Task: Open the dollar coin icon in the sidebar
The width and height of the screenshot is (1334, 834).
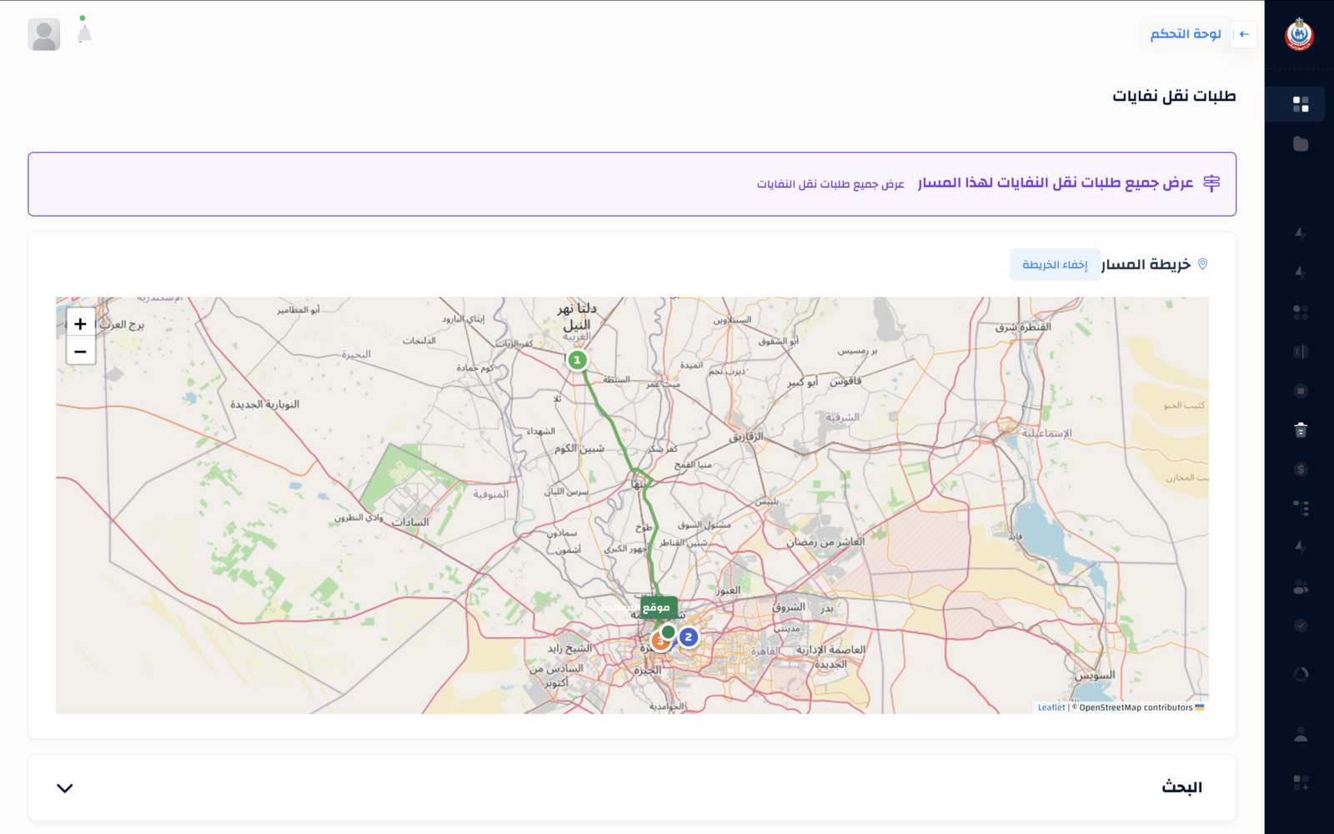Action: pyautogui.click(x=1301, y=470)
